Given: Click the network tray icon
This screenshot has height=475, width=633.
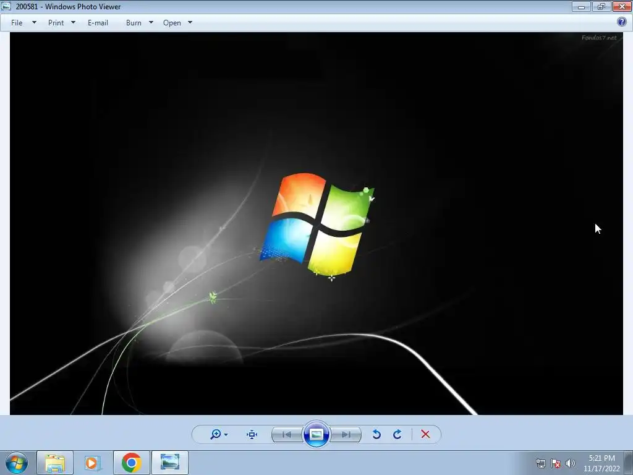Looking at the screenshot, I should click(x=540, y=463).
